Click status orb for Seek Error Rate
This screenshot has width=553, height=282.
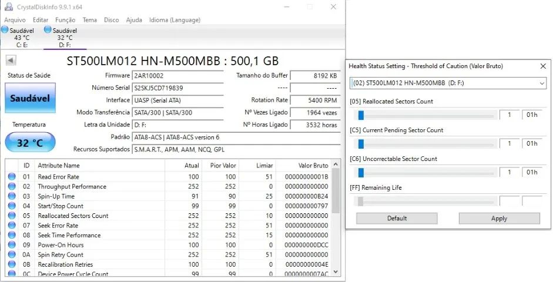tap(12, 225)
